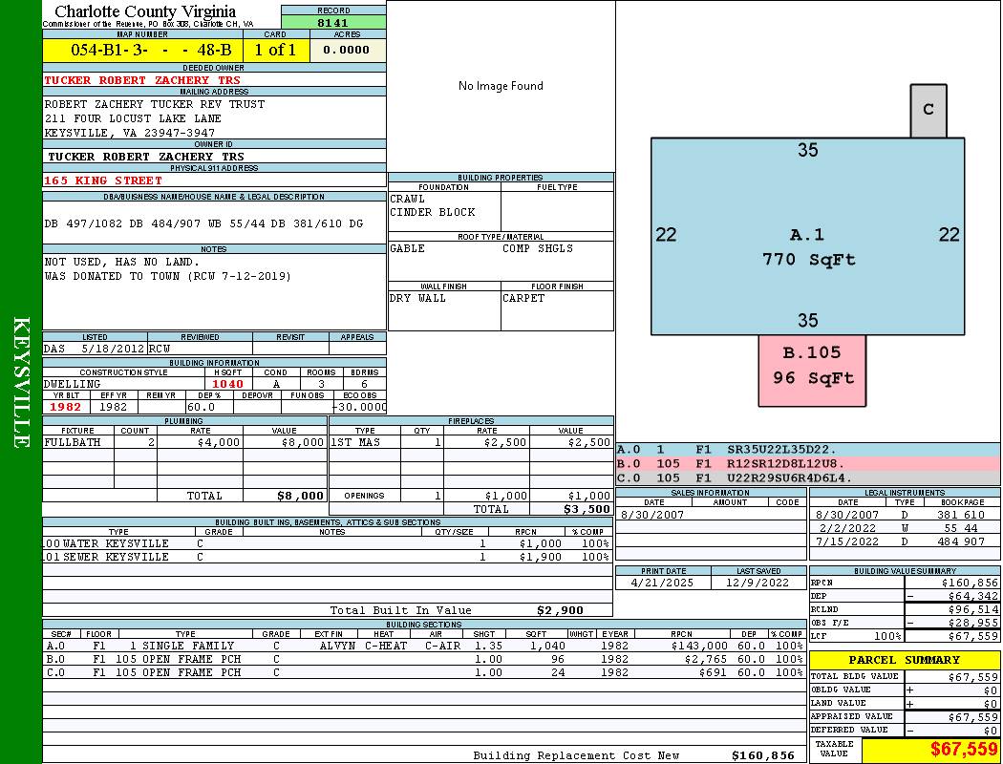The image size is (1003, 764).
Task: Click SEWER KEYSVILLE built-in row
Action: click(327, 557)
